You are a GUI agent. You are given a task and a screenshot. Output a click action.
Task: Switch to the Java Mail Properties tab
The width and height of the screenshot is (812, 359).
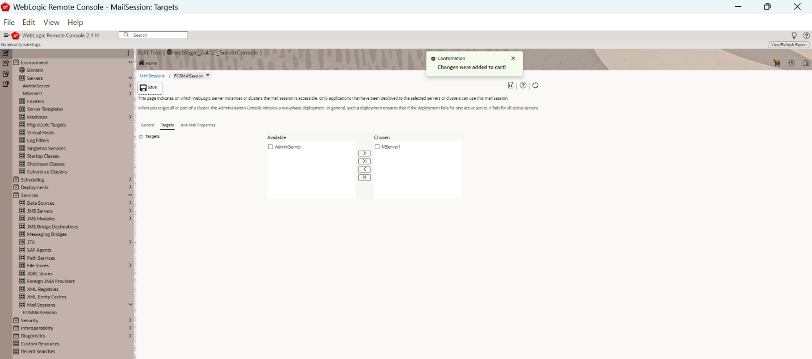pos(198,125)
